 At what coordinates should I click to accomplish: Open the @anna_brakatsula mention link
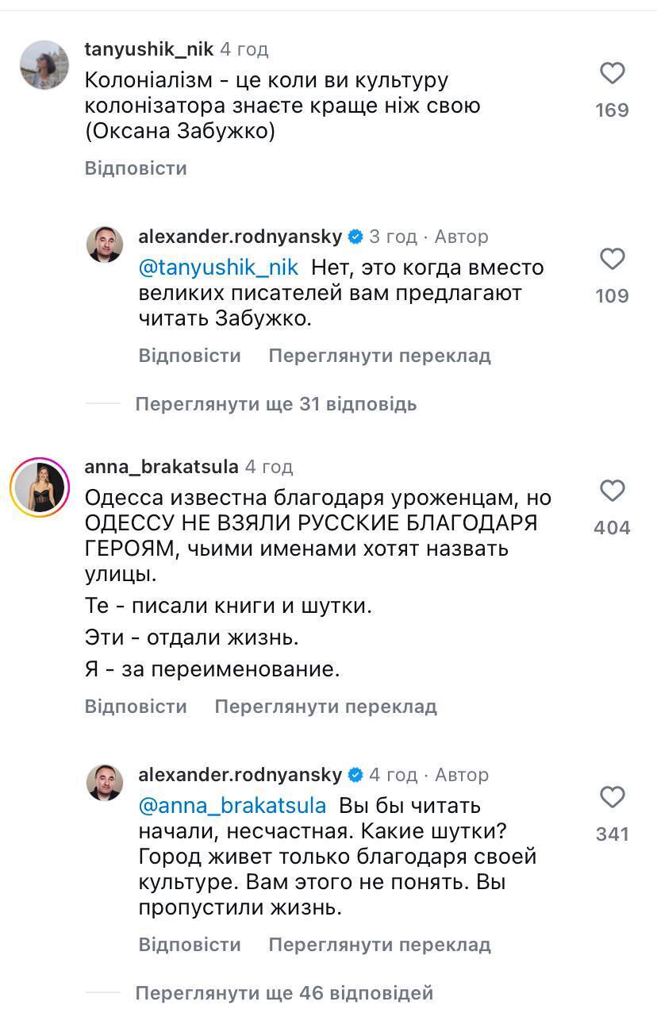click(232, 806)
